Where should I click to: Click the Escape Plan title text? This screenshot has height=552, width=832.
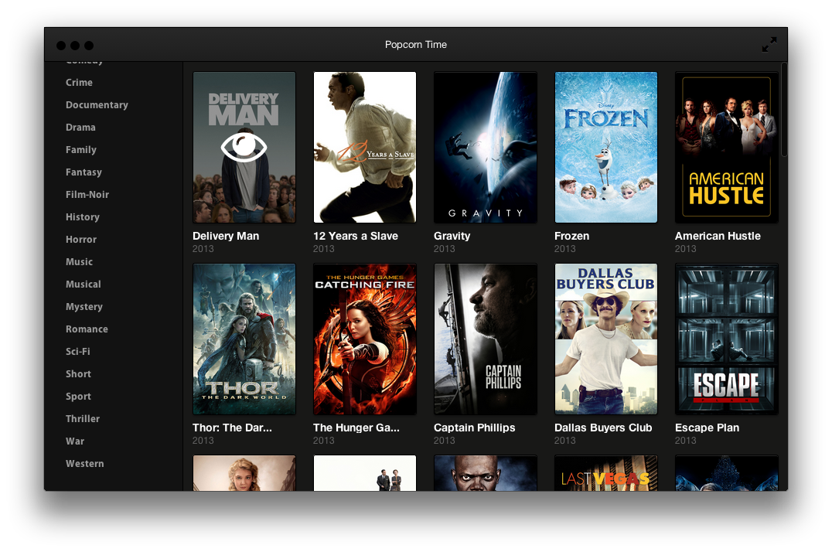tap(708, 428)
